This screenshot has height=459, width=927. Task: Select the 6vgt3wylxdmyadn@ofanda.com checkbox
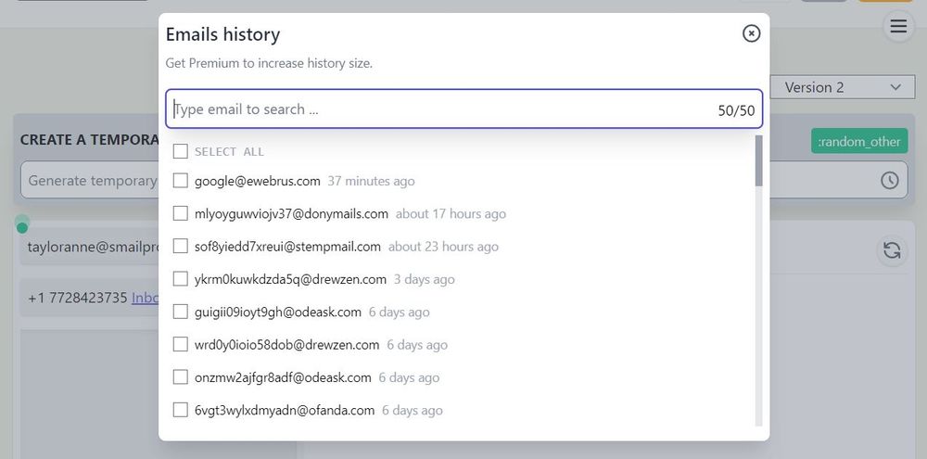point(181,409)
